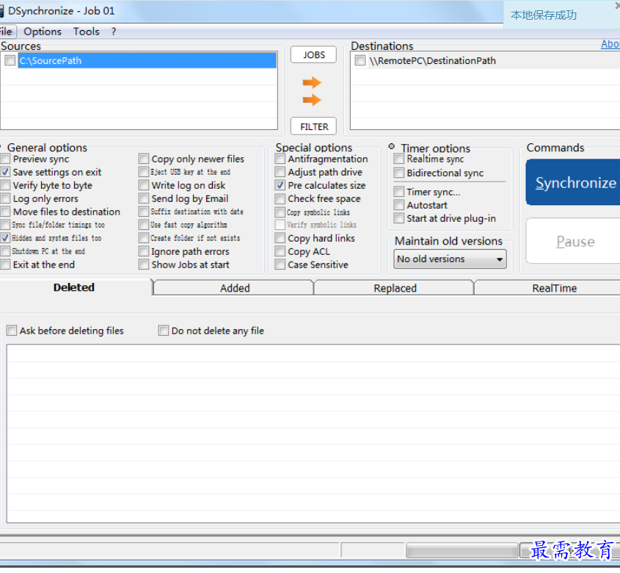Open the Tools menu

point(86,32)
